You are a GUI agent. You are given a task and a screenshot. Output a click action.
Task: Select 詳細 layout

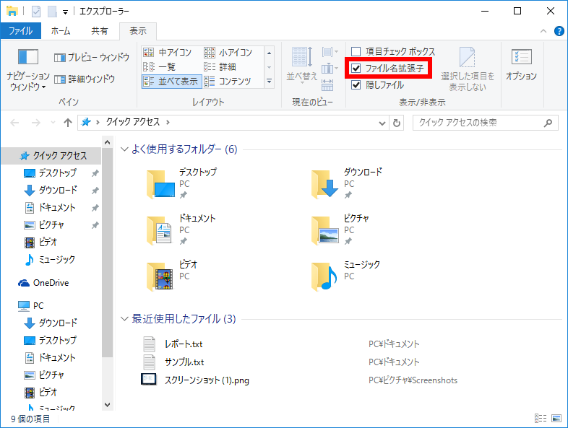click(220, 67)
